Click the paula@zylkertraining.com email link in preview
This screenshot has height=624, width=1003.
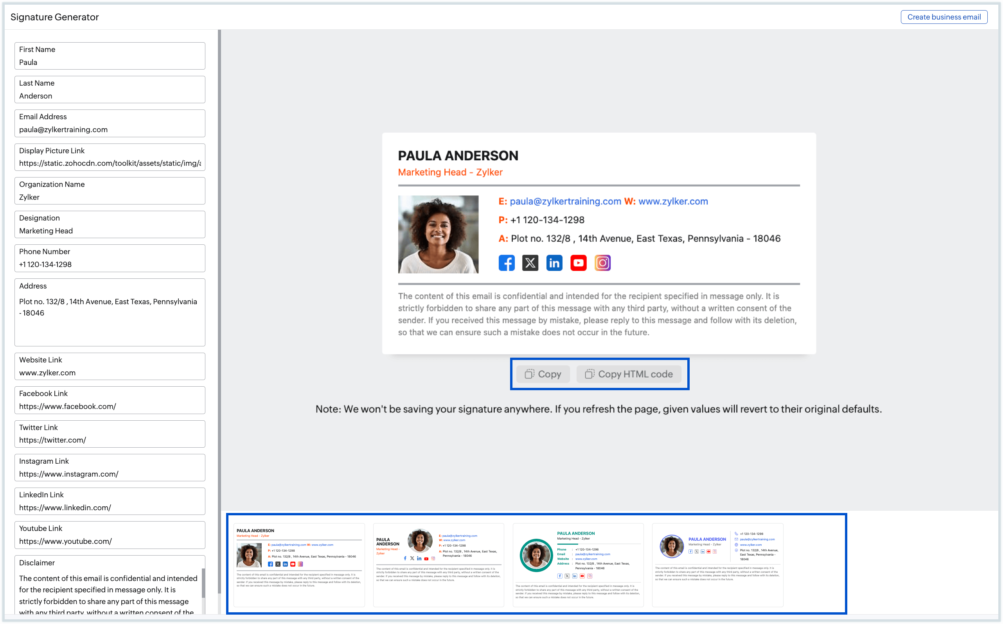565,201
